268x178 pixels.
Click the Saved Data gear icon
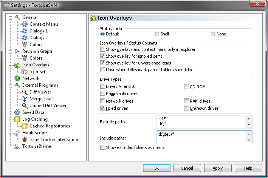pos(17,112)
